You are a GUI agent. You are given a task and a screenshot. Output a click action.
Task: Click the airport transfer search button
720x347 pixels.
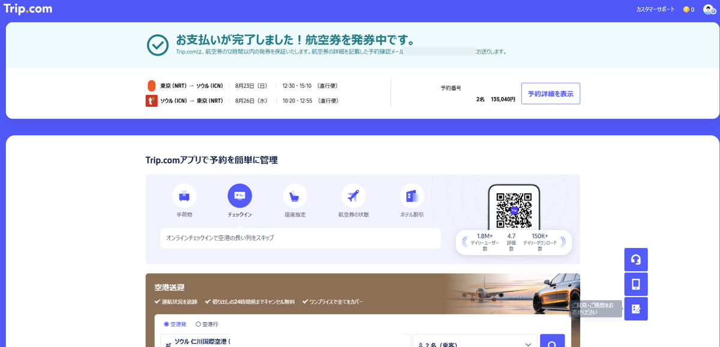pos(552,340)
